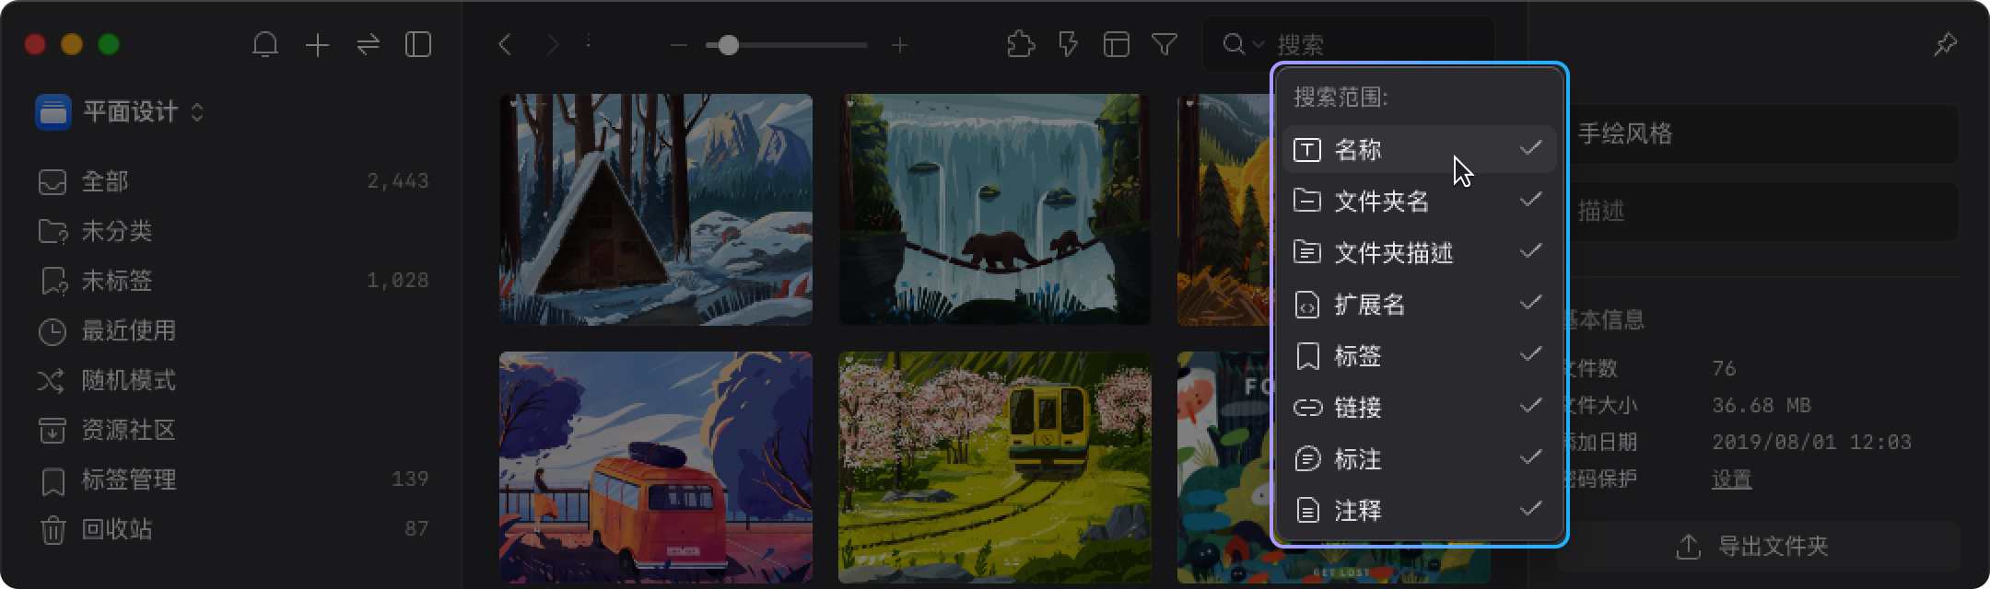This screenshot has width=1990, height=589.
Task: Click the 标签管理 bookmark icon
Action: click(x=53, y=480)
